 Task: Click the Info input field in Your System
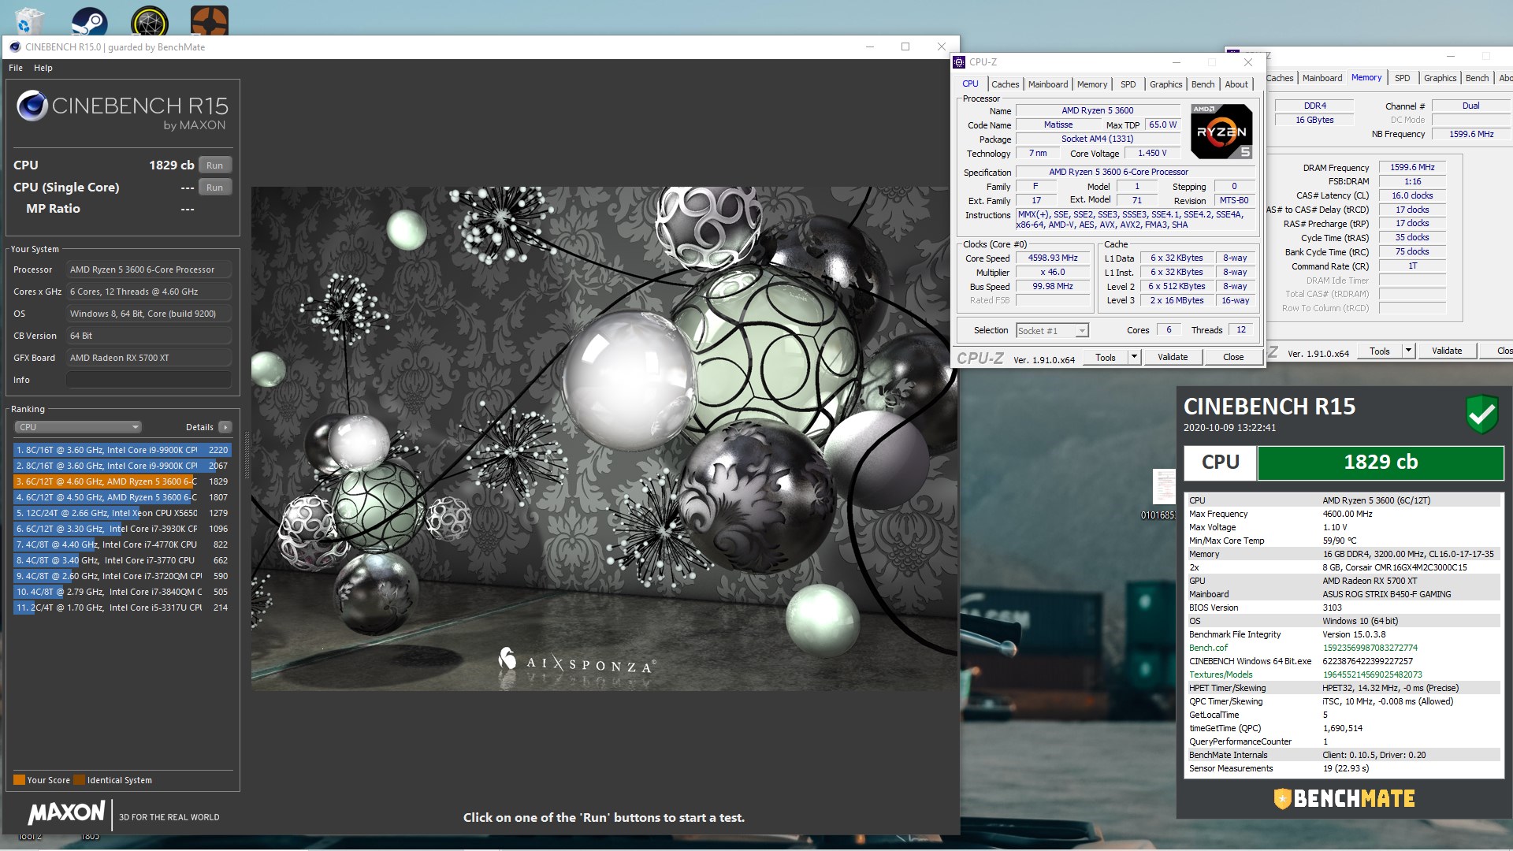click(149, 380)
